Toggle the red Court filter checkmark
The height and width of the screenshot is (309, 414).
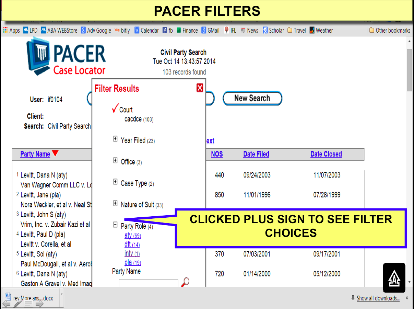[115, 108]
